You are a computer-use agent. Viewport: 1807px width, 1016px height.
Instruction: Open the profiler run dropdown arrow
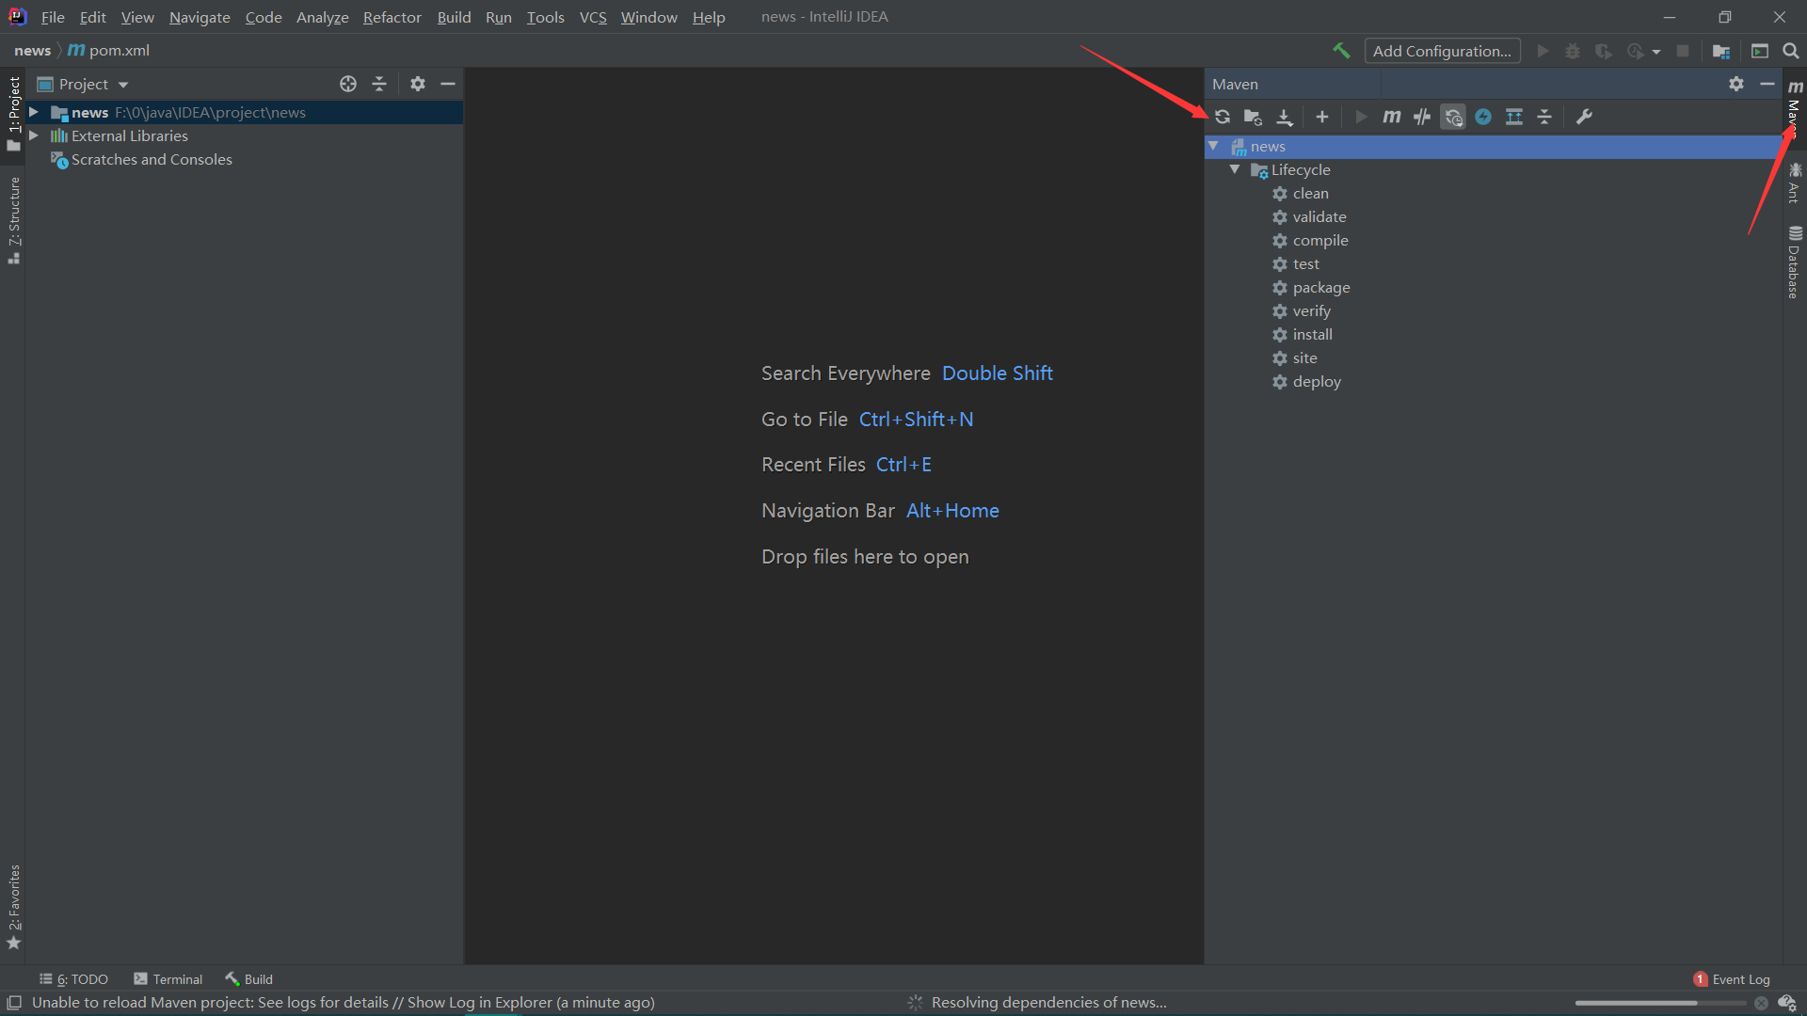[x=1656, y=52]
